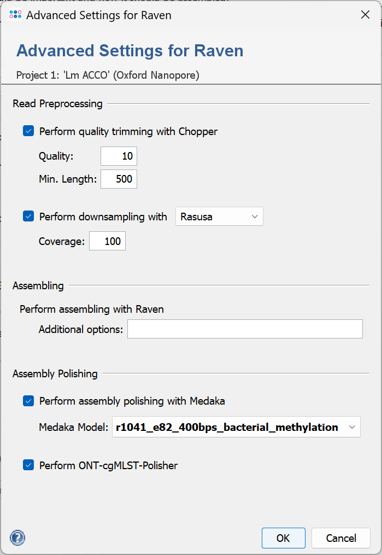382x555 pixels.
Task: Click the Min. Length input field
Action: 119,179
